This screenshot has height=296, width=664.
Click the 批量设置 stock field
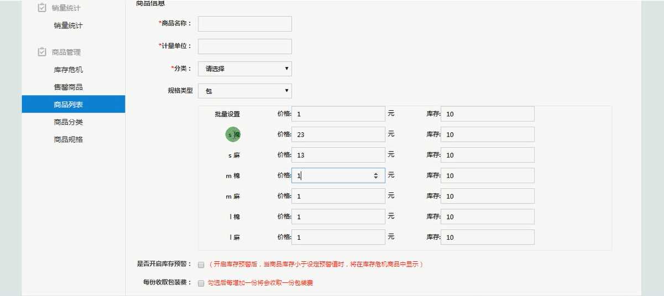487,114
